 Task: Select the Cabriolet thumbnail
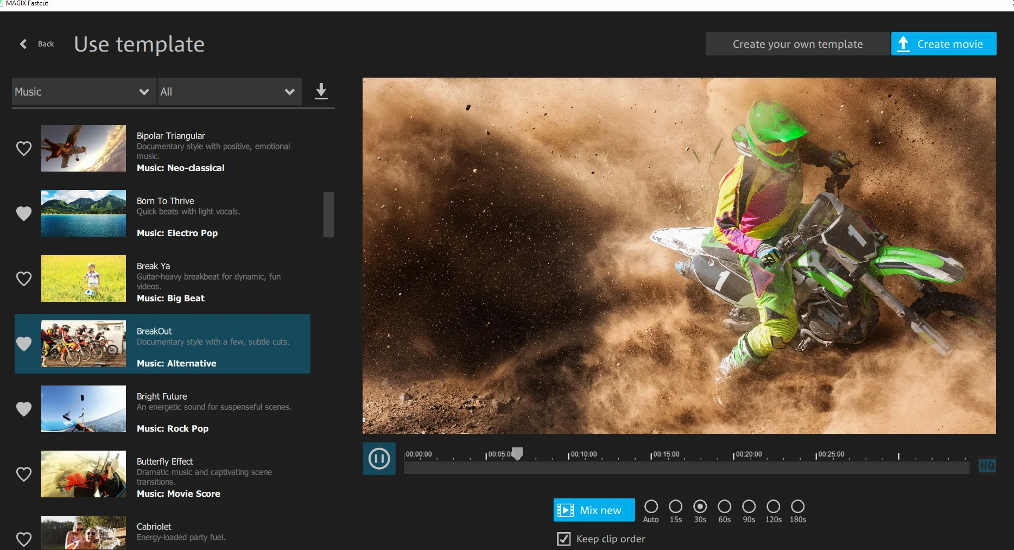84,533
